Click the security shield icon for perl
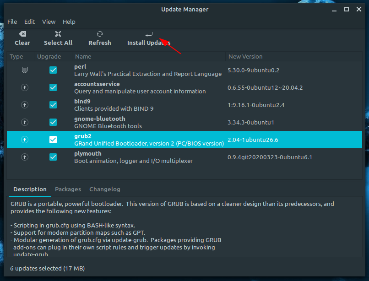This screenshot has height=281, width=369. pyautogui.click(x=25, y=70)
